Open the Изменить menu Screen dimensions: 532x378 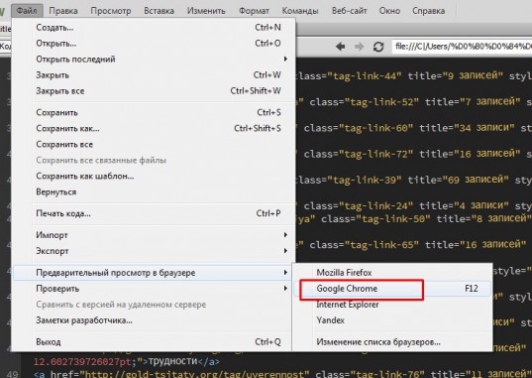206,11
